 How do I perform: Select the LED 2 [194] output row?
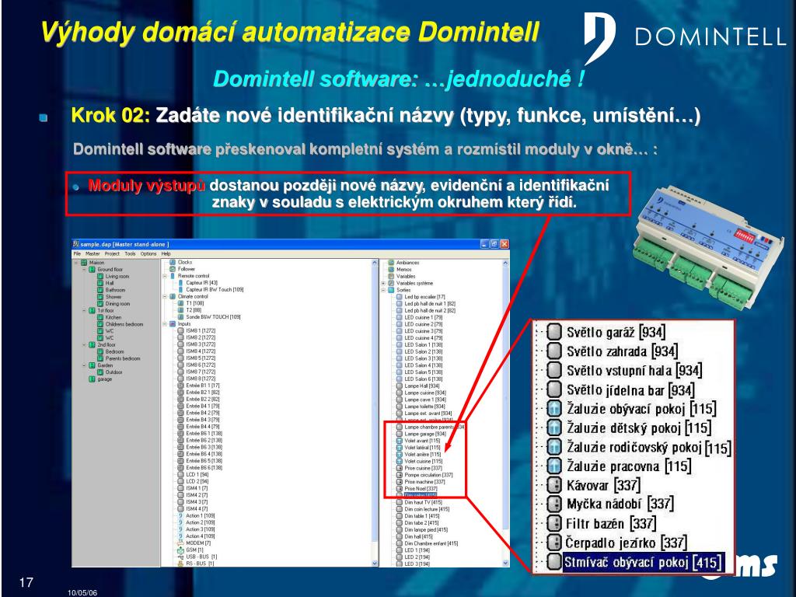click(417, 557)
